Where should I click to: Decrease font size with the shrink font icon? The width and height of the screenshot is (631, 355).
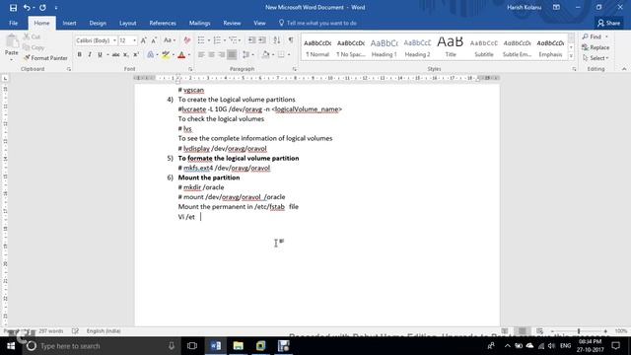[x=154, y=40]
